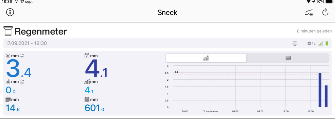Refresh the weather station data
335x121 pixels.
click(x=325, y=12)
